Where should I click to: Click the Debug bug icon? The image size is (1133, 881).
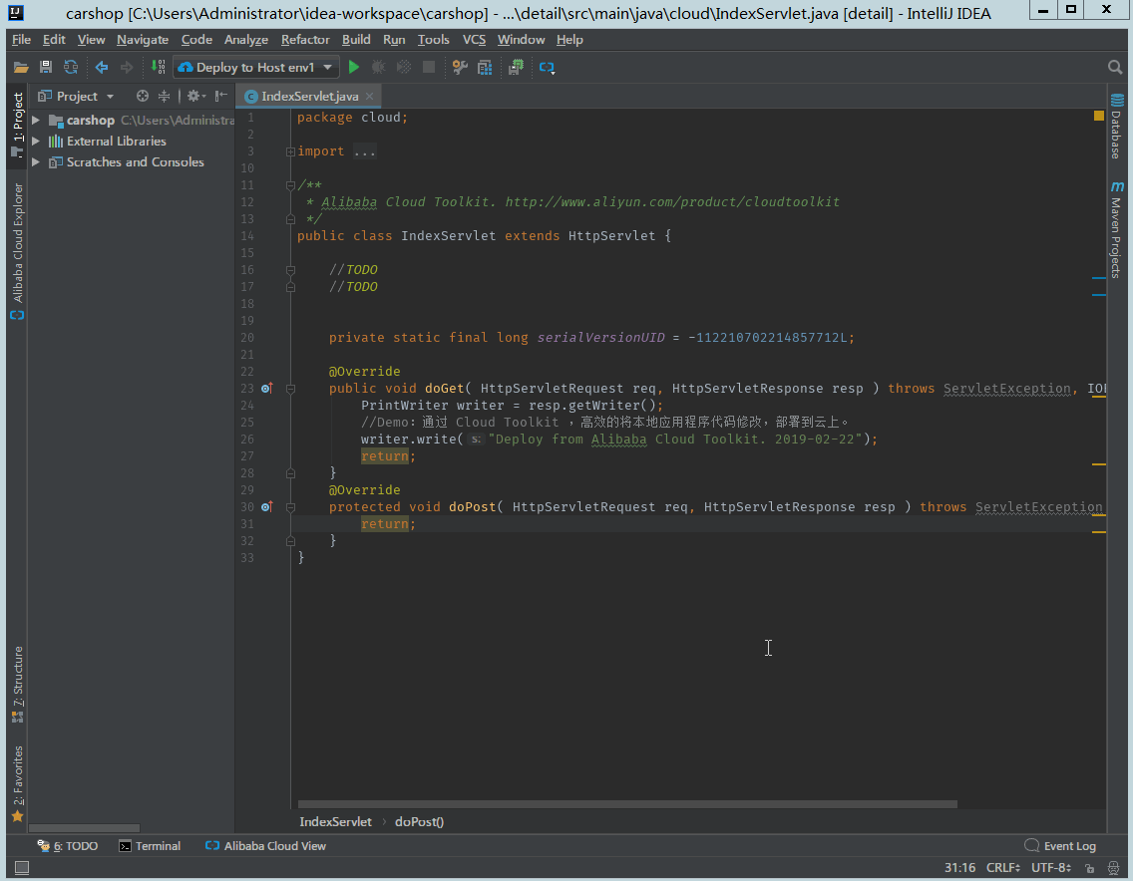click(x=378, y=67)
